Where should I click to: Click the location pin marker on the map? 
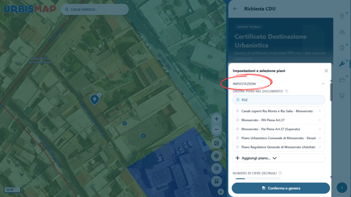[x=94, y=99]
